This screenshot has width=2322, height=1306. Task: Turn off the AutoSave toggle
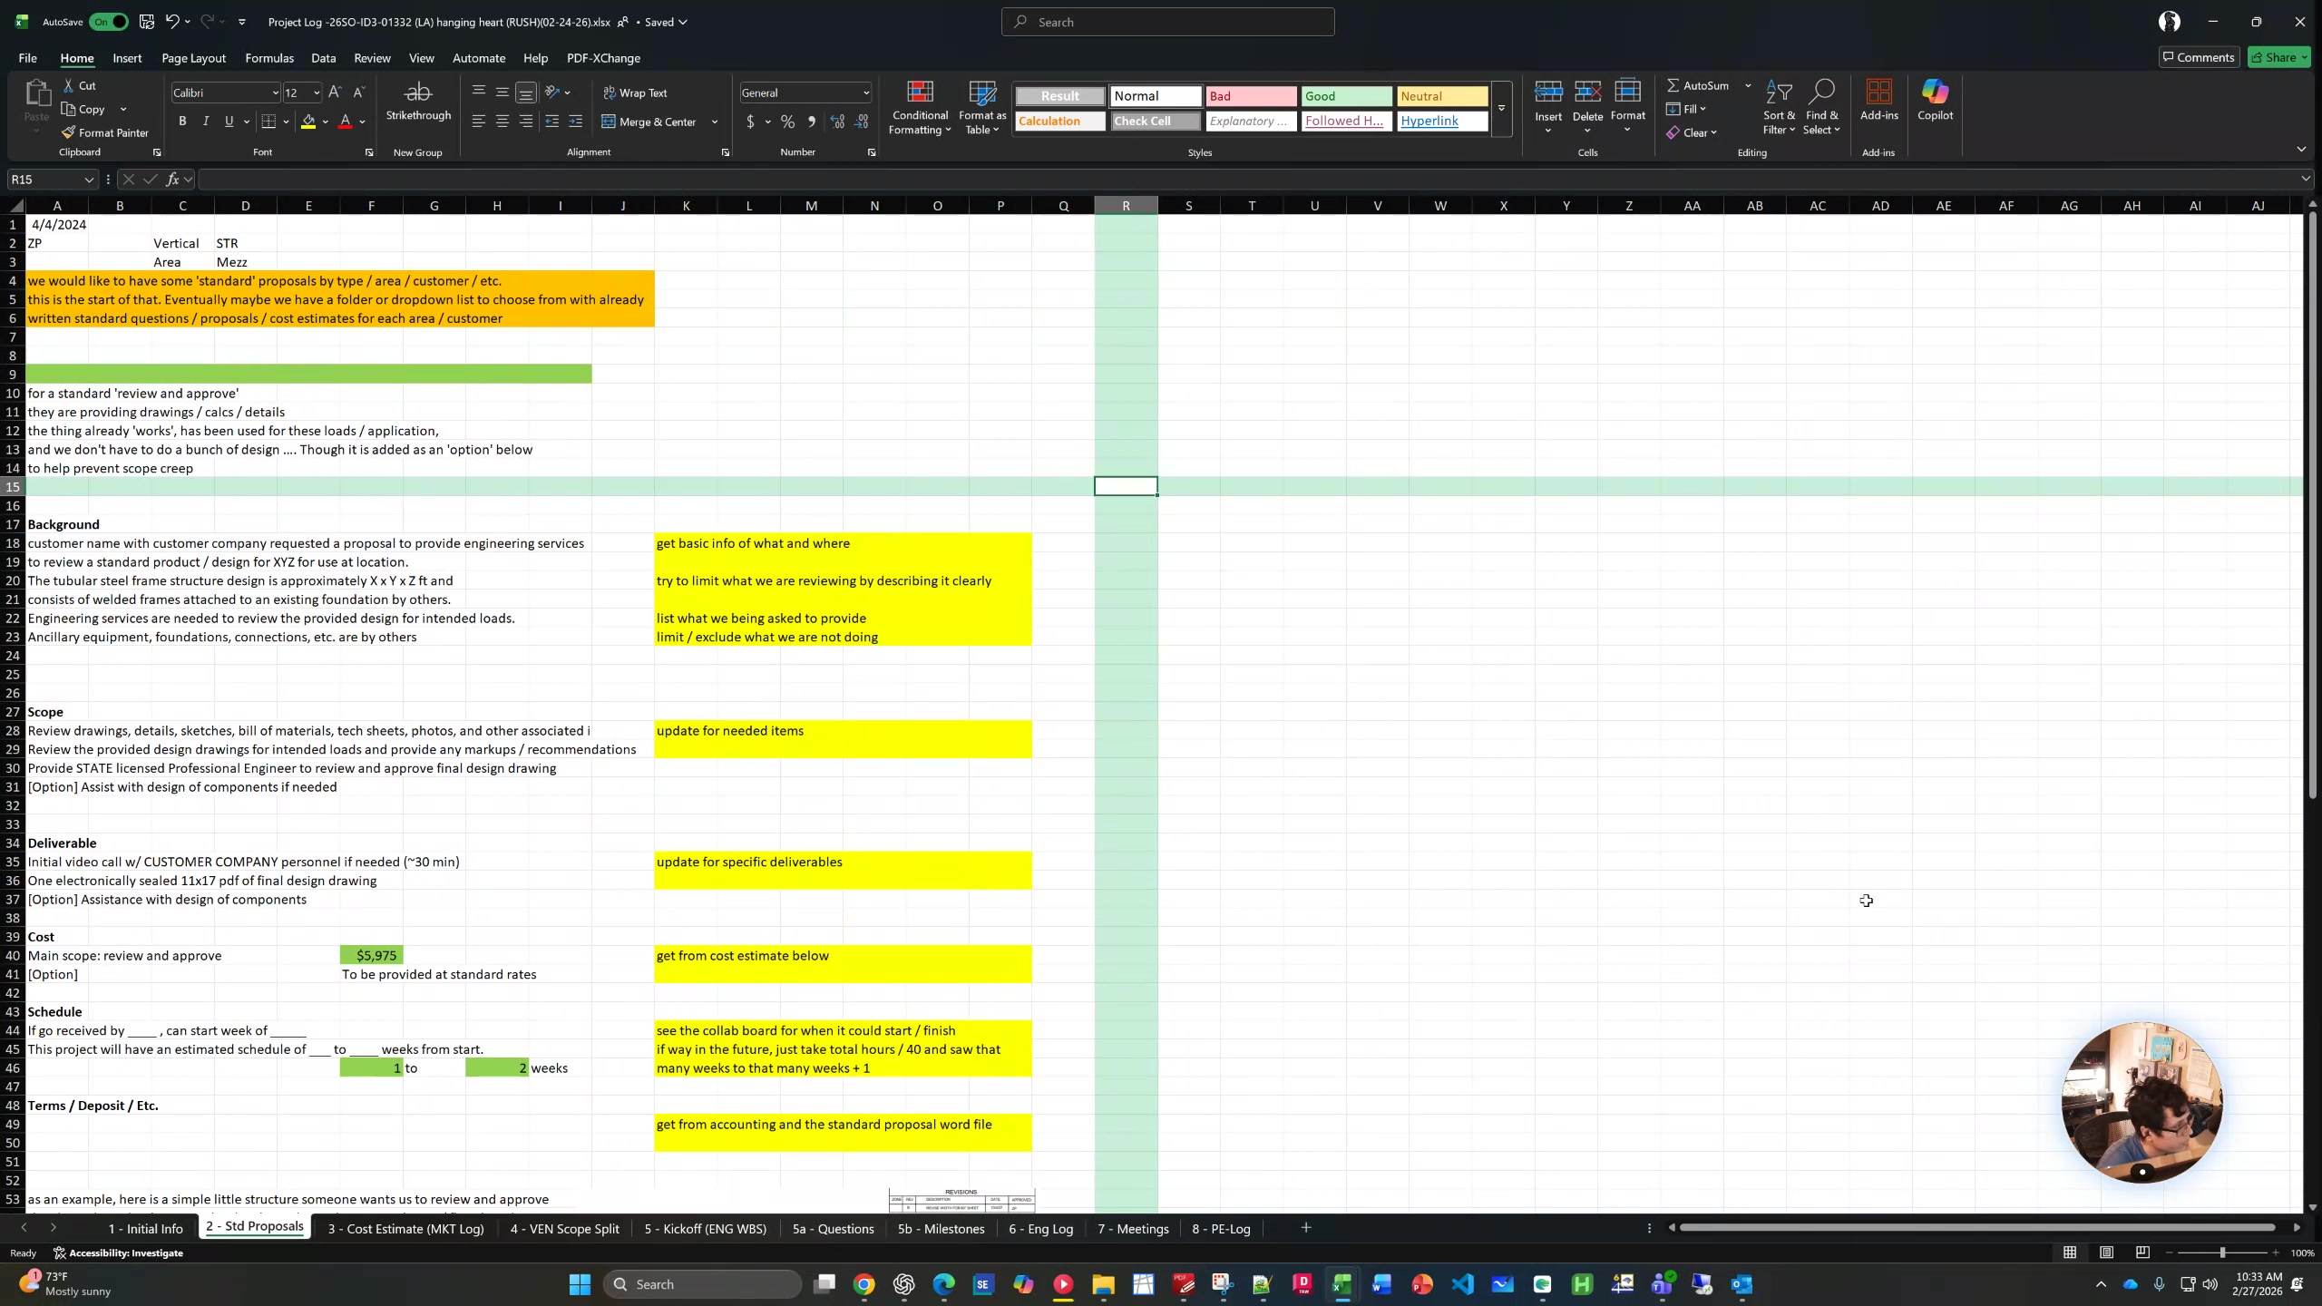108,22
